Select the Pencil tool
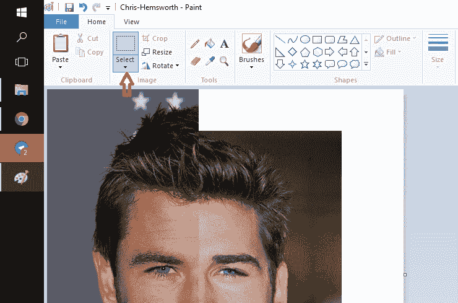Image resolution: width=458 pixels, height=303 pixels. point(195,44)
